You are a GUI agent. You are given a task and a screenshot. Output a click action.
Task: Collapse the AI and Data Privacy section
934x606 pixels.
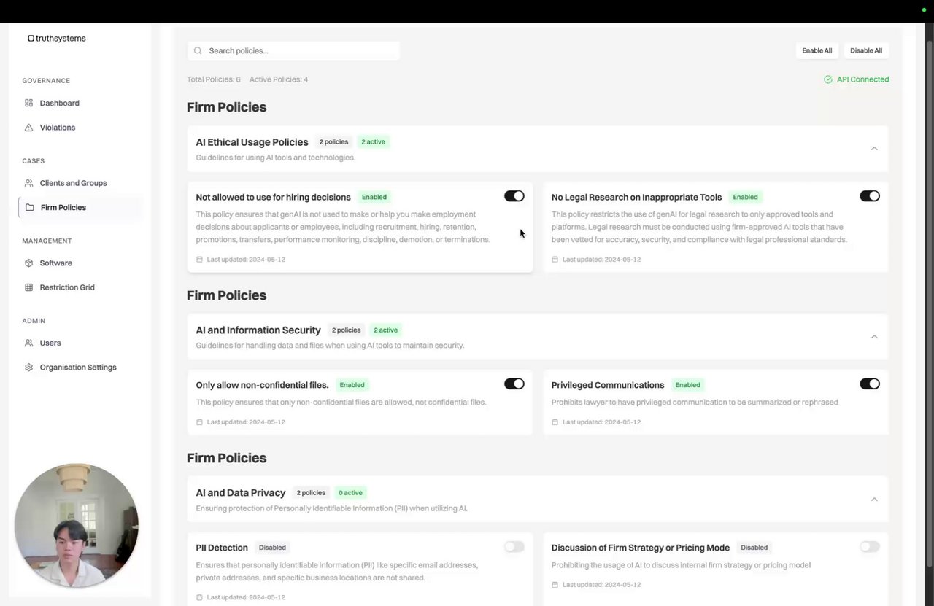click(x=874, y=500)
